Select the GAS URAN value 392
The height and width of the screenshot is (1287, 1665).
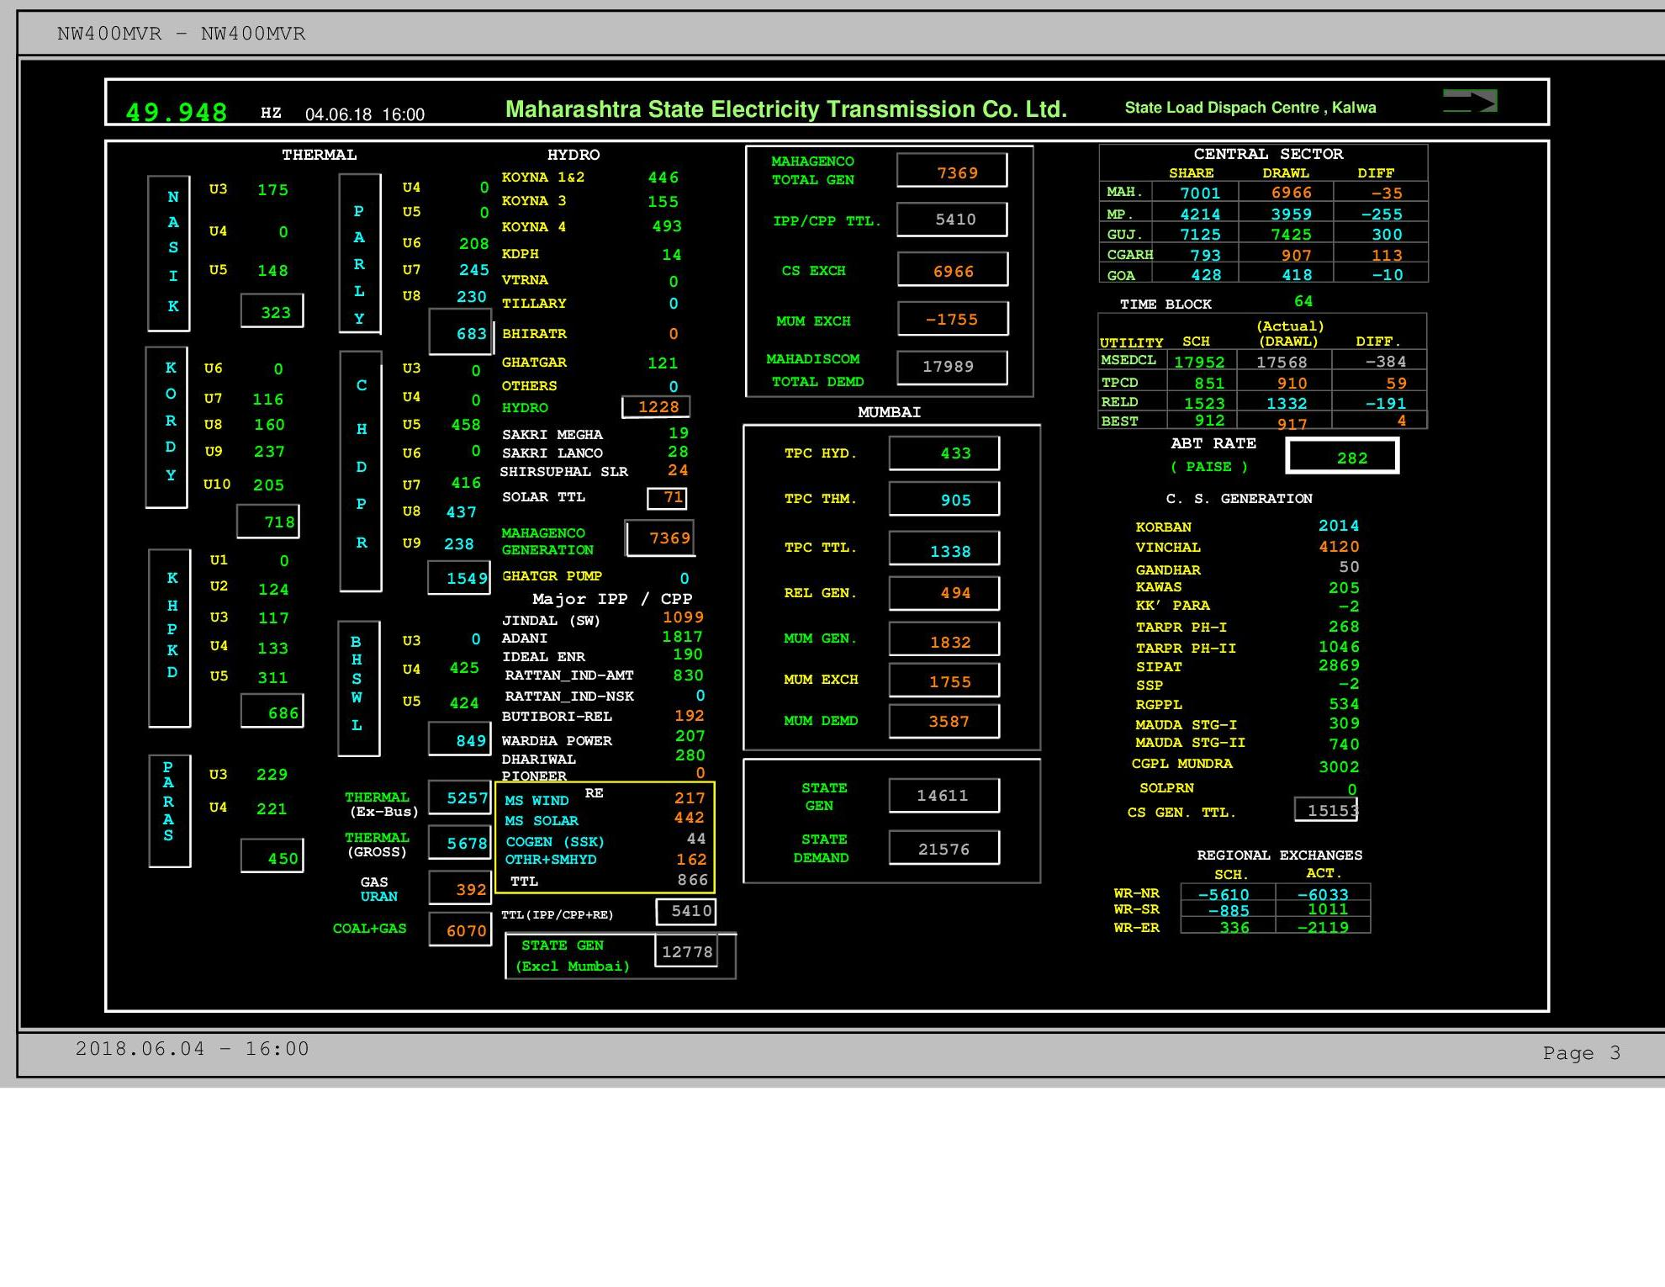[x=460, y=888]
